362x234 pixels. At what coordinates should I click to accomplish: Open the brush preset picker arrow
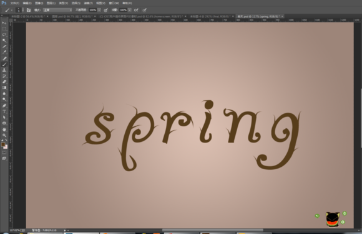(22, 10)
